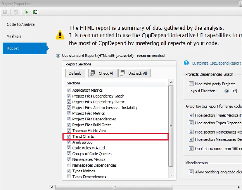This screenshot has height=190, width=242.
Task: Click the blue help question mark icon
Action: coord(186,63)
